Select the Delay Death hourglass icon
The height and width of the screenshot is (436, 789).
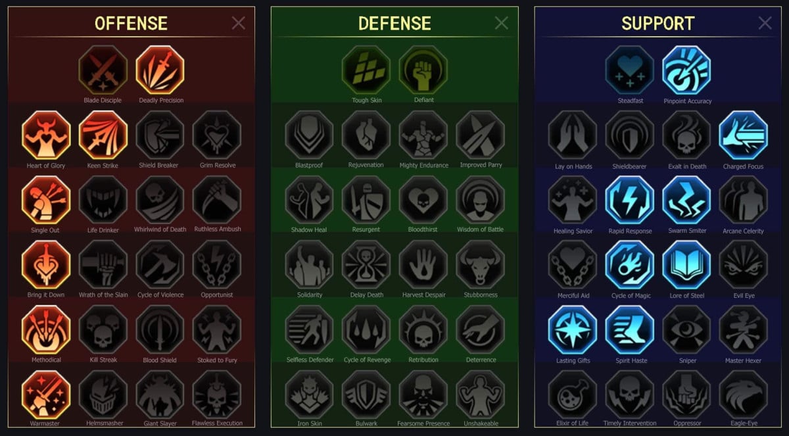[366, 264]
